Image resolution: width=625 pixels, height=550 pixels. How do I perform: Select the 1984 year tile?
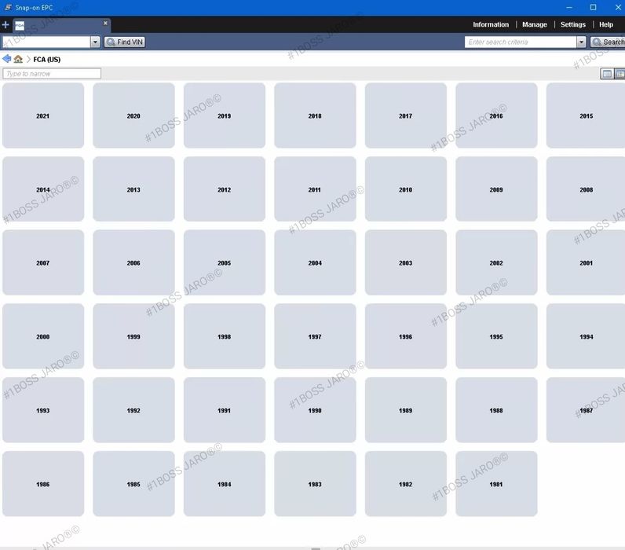point(225,484)
